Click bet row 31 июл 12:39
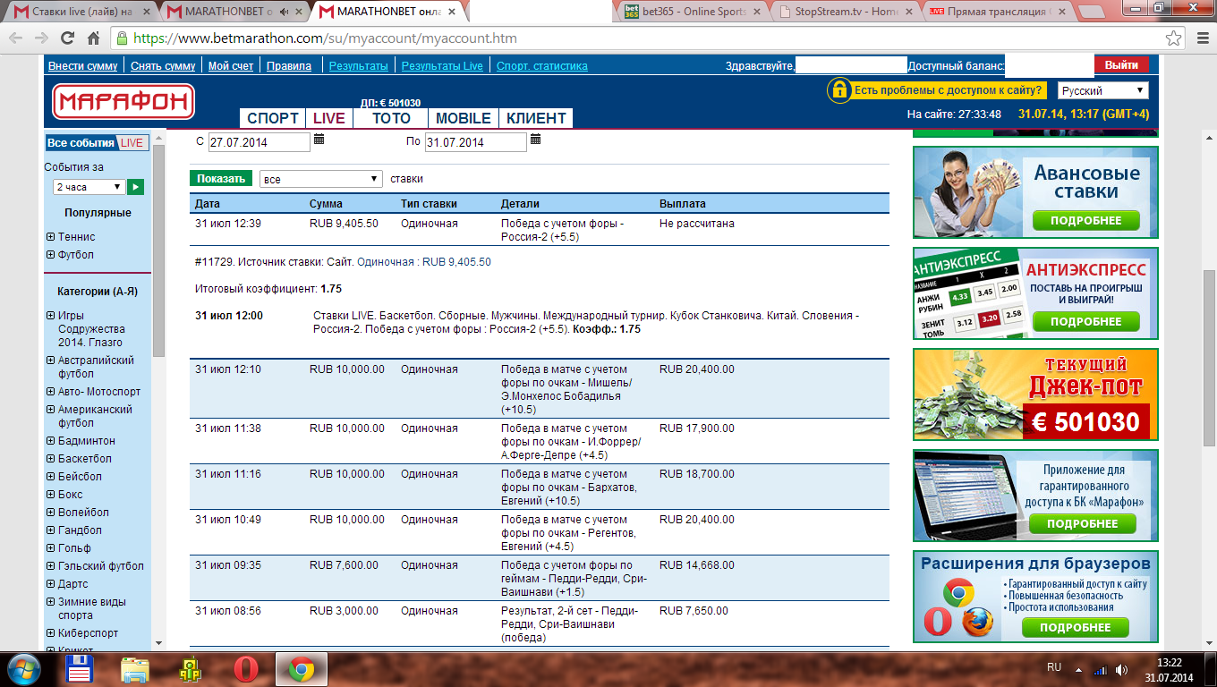 540,230
